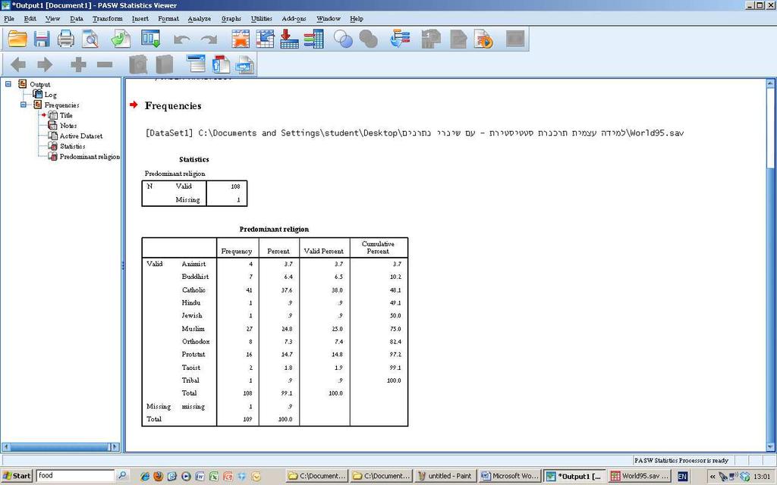This screenshot has height=485, width=777.
Task: Click the Designate Window icon
Action: coord(515,39)
